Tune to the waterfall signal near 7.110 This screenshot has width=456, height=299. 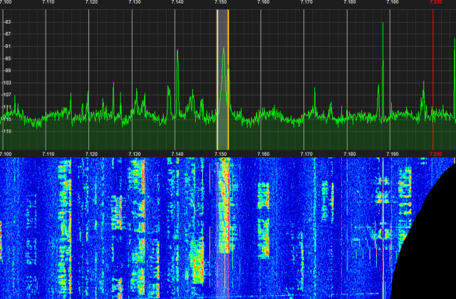pyautogui.click(x=64, y=206)
